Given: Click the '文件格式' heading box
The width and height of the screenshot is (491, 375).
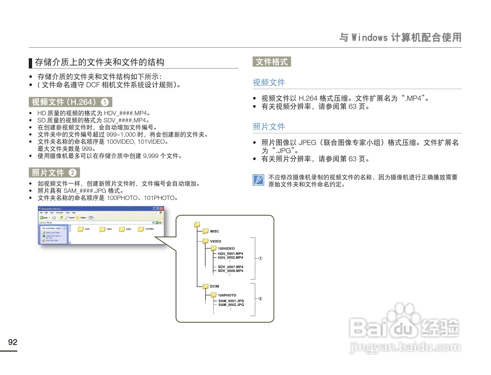Looking at the screenshot, I should [x=272, y=62].
